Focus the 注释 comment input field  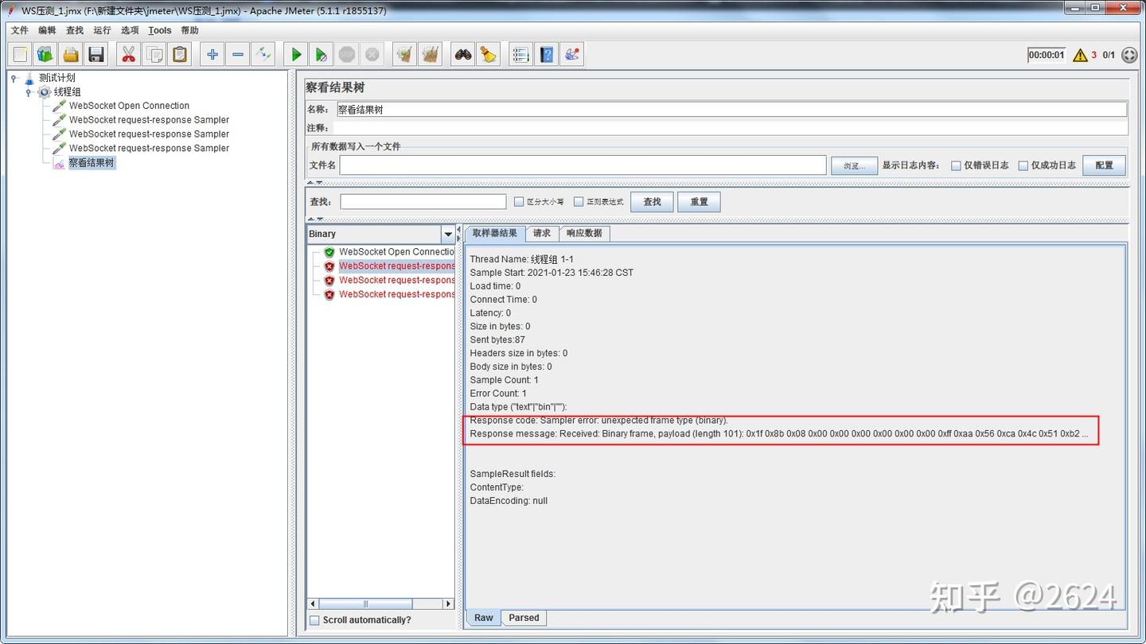coord(731,128)
